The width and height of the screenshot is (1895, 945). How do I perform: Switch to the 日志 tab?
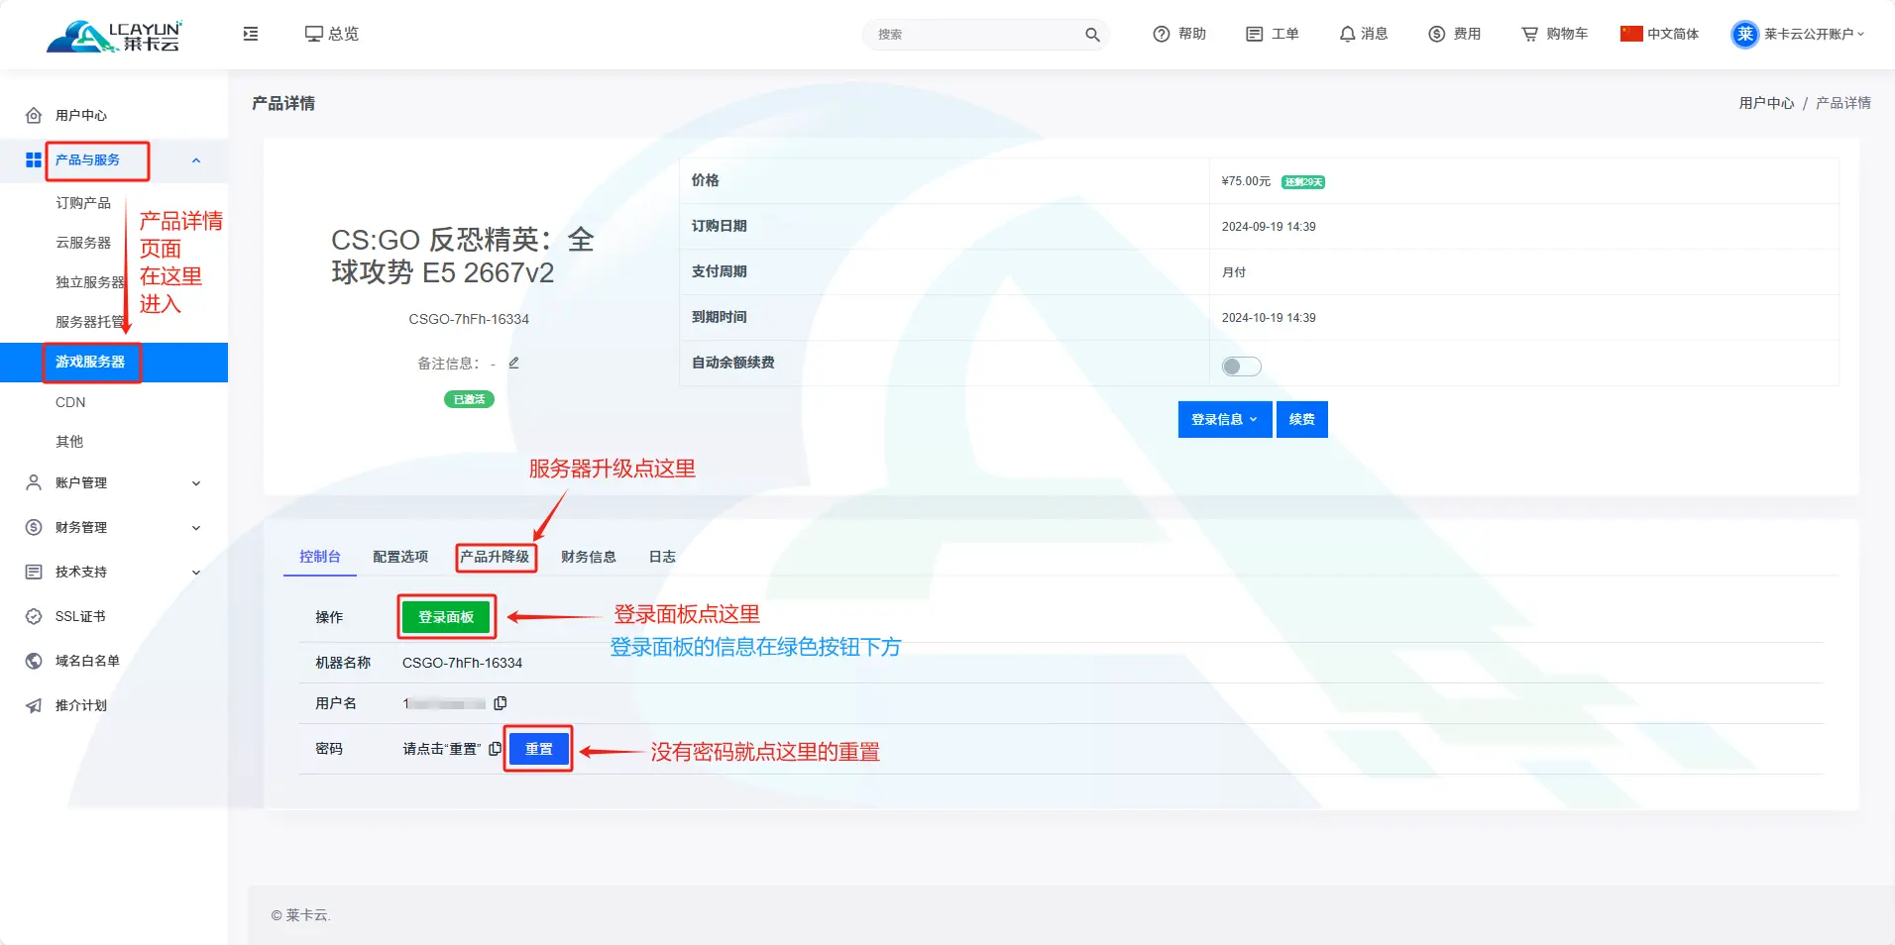662,557
